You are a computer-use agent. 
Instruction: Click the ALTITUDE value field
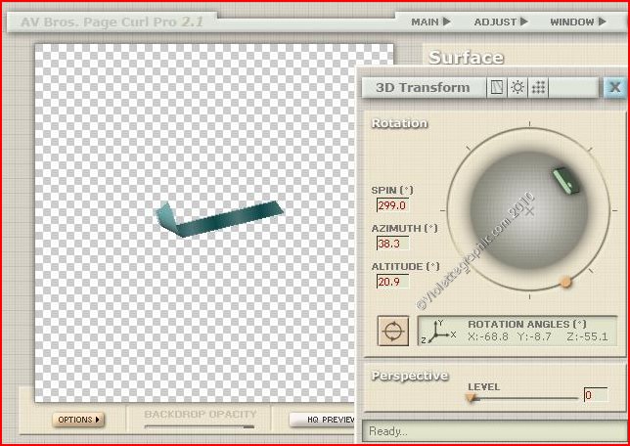(x=391, y=282)
